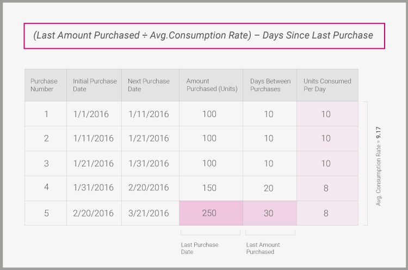Click units consumed value in purchase 4 row
Image resolution: width=408 pixels, height=270 pixels.
click(x=326, y=188)
